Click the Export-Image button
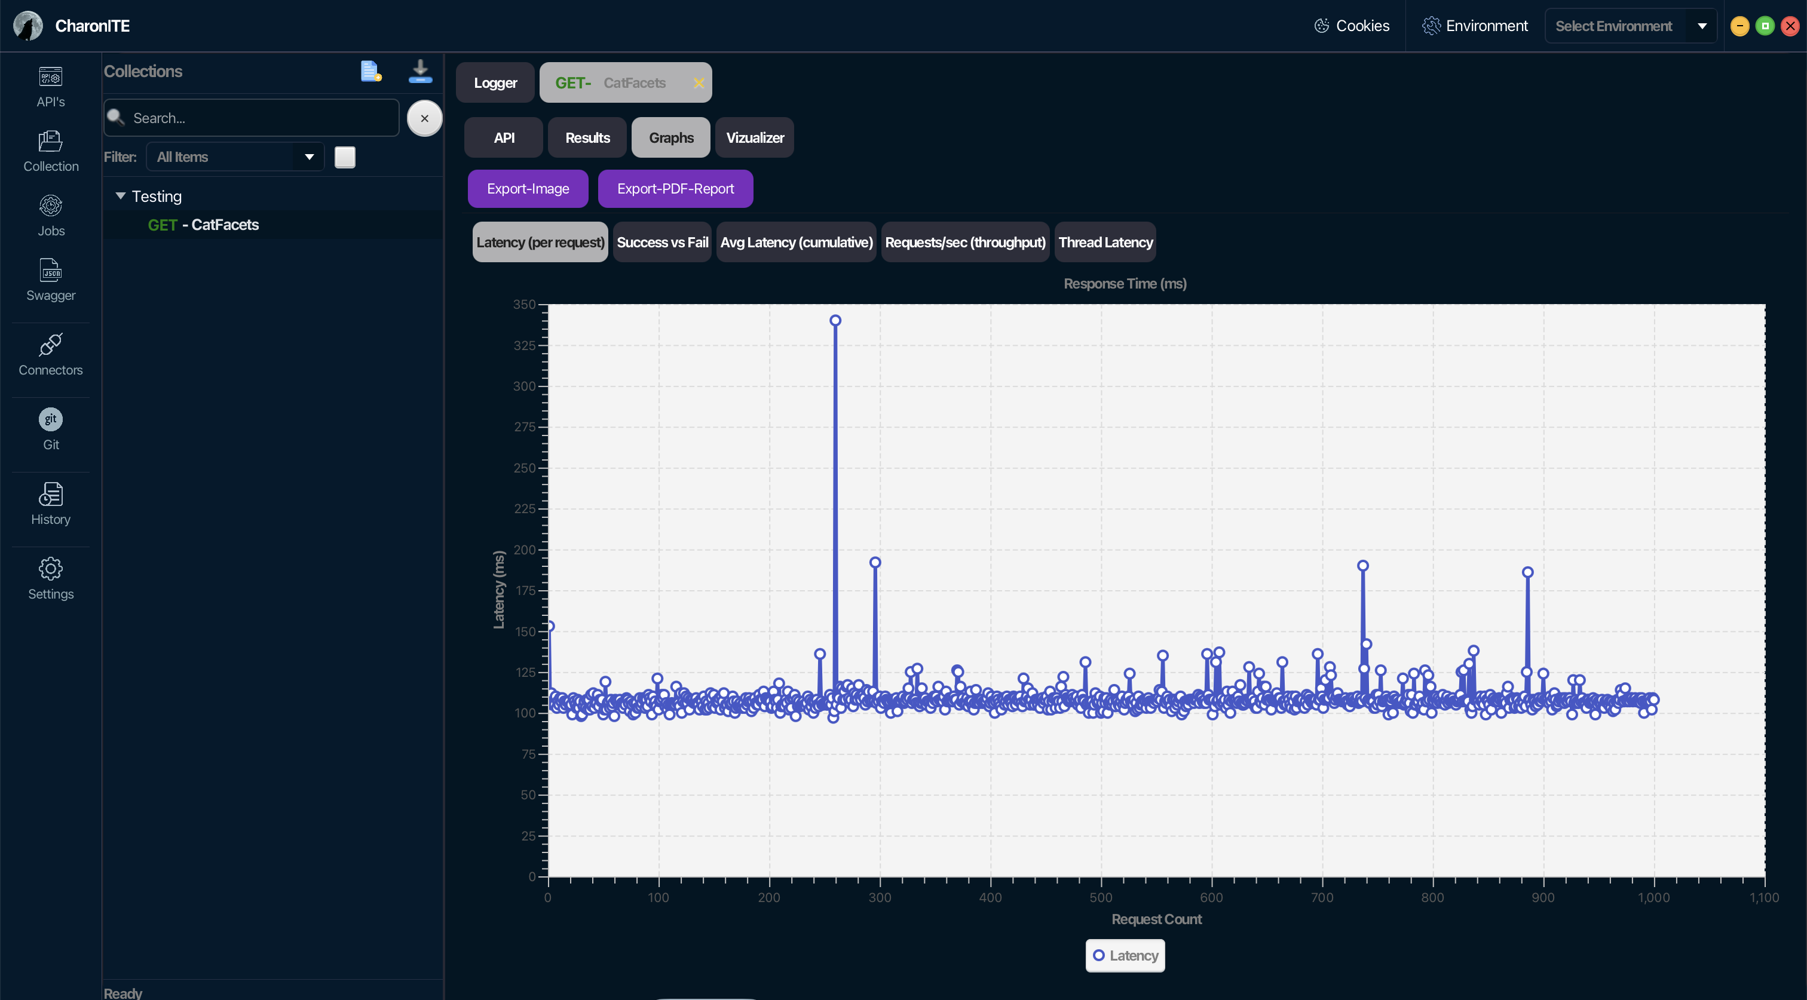Viewport: 1807px width, 1000px height. pos(528,189)
